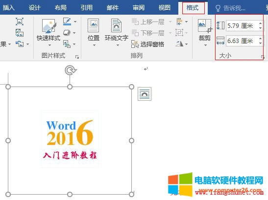Click the top-right picture sizing handle
268x200 pixels.
pos(131,87)
